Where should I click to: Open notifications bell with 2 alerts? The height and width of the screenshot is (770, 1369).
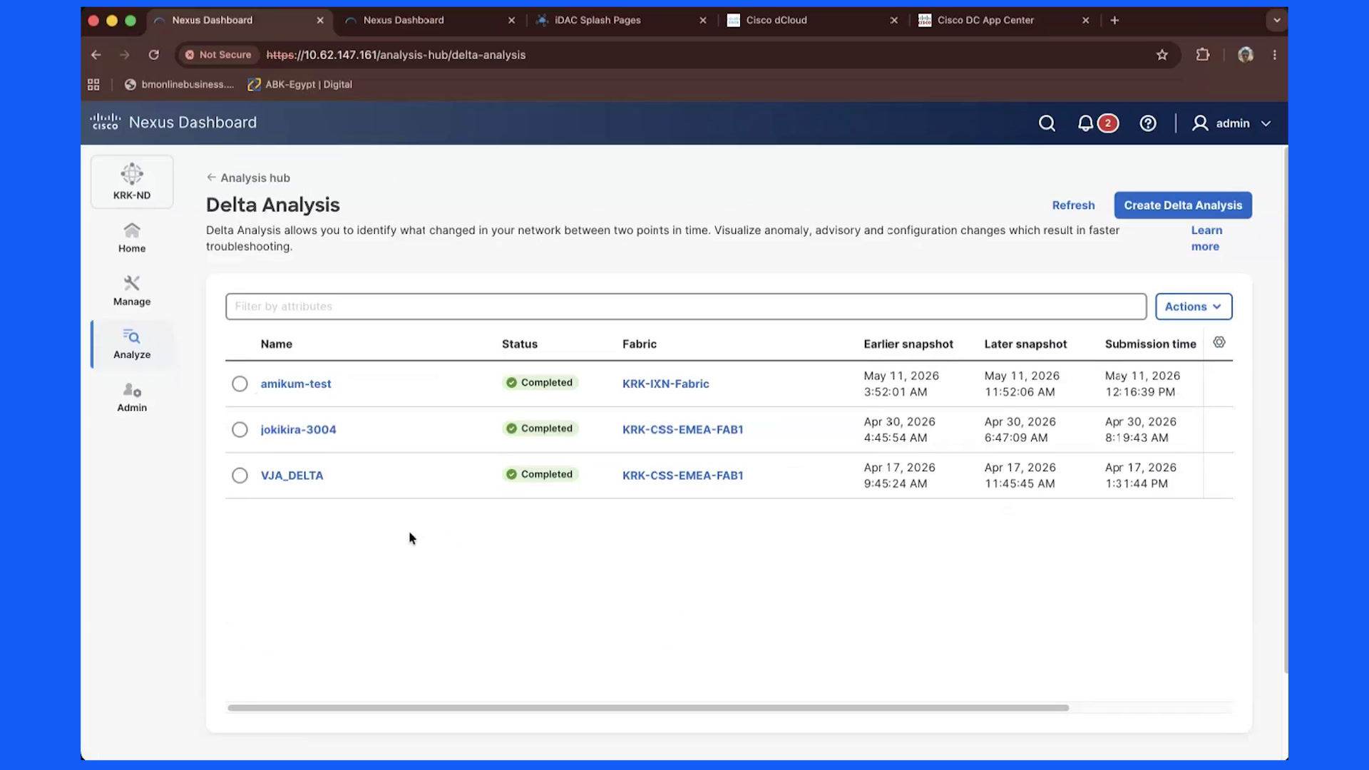click(1097, 123)
